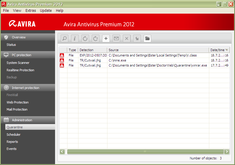Screen dimensions: 235x165
Task: Open the File menu
Action: coord(6,11)
